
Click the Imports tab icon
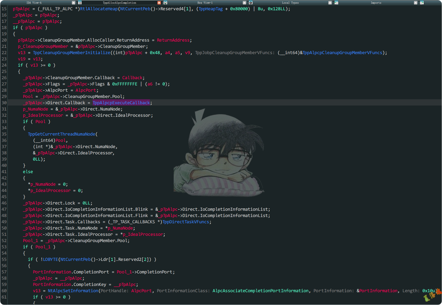coord(336,3)
